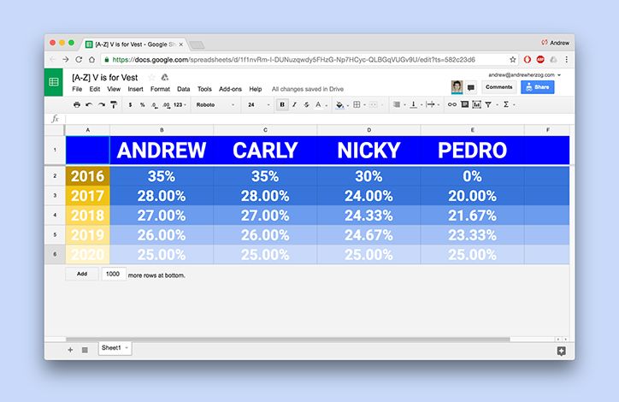619x402 pixels.
Task: Open the Tools menu
Action: [204, 89]
